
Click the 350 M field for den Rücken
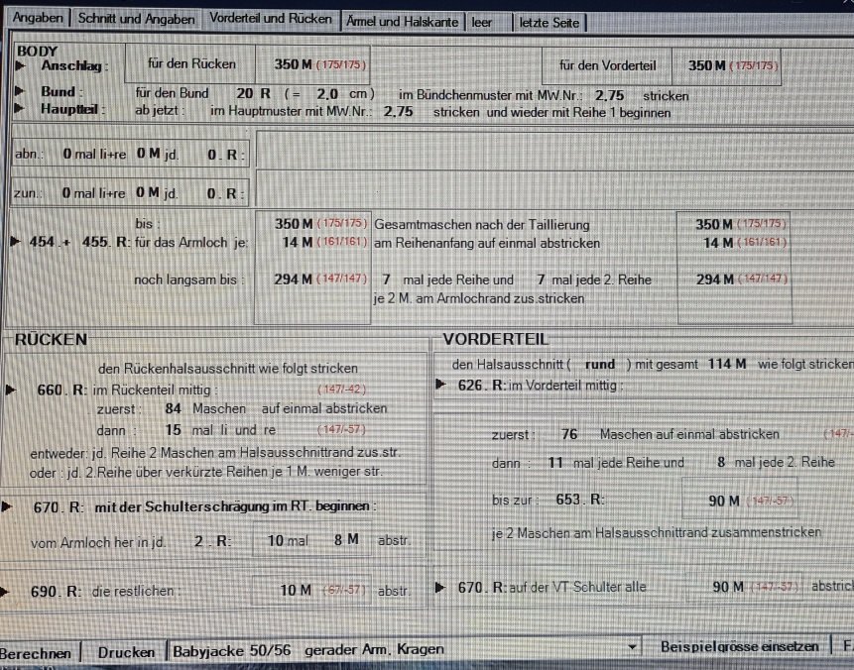pos(319,64)
